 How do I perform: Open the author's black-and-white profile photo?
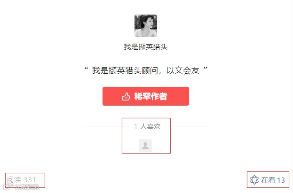(146, 26)
